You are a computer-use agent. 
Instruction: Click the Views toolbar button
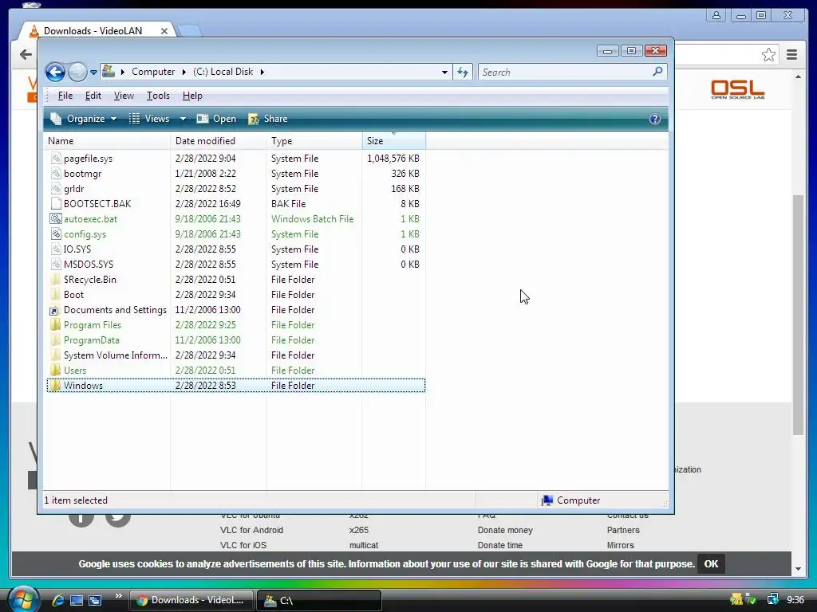tap(149, 119)
